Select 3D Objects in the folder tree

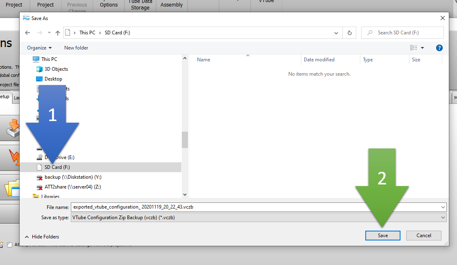coord(56,69)
